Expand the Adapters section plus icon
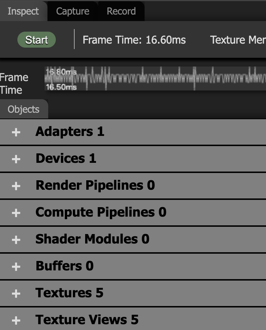The height and width of the screenshot is (330, 266). click(x=16, y=132)
